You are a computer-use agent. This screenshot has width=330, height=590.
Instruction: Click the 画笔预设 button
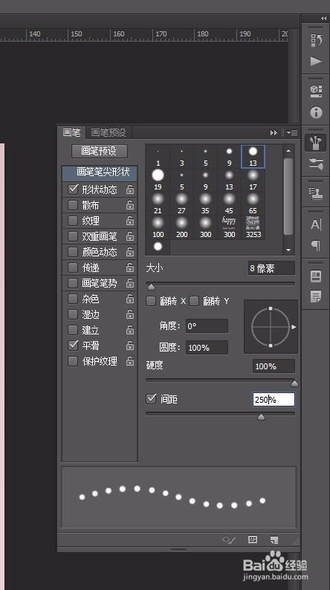pyautogui.click(x=100, y=152)
